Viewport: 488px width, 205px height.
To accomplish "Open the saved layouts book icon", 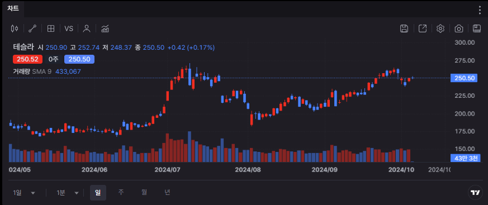I will click(x=476, y=28).
